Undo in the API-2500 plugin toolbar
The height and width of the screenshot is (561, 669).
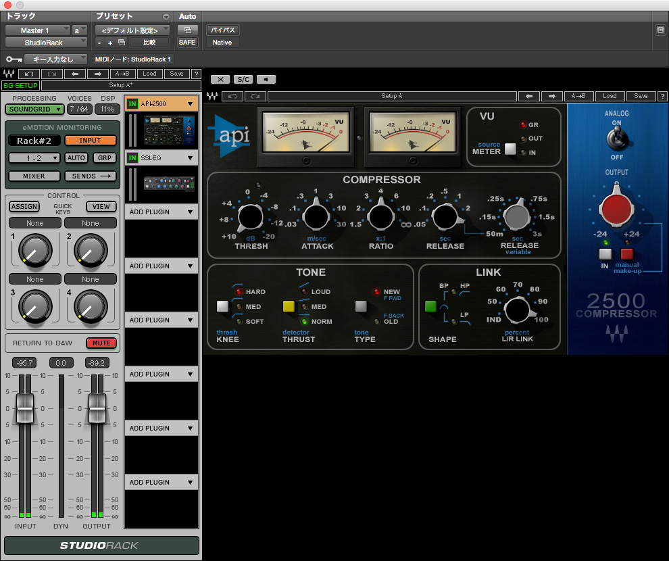(232, 96)
